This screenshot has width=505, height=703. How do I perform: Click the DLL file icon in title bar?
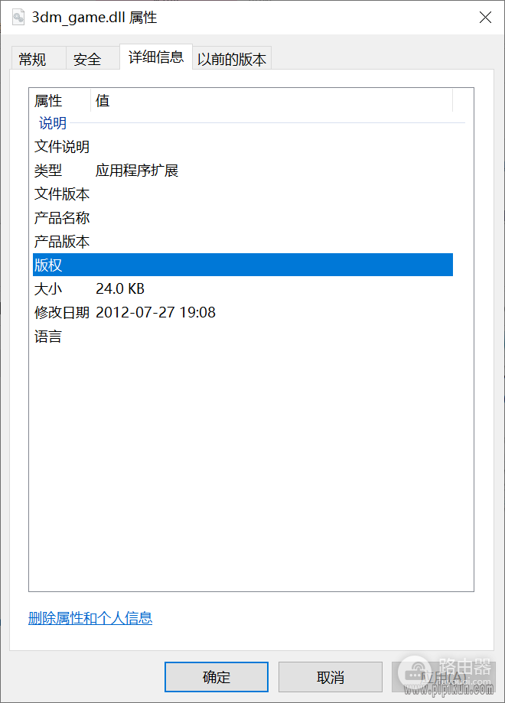click(x=18, y=17)
